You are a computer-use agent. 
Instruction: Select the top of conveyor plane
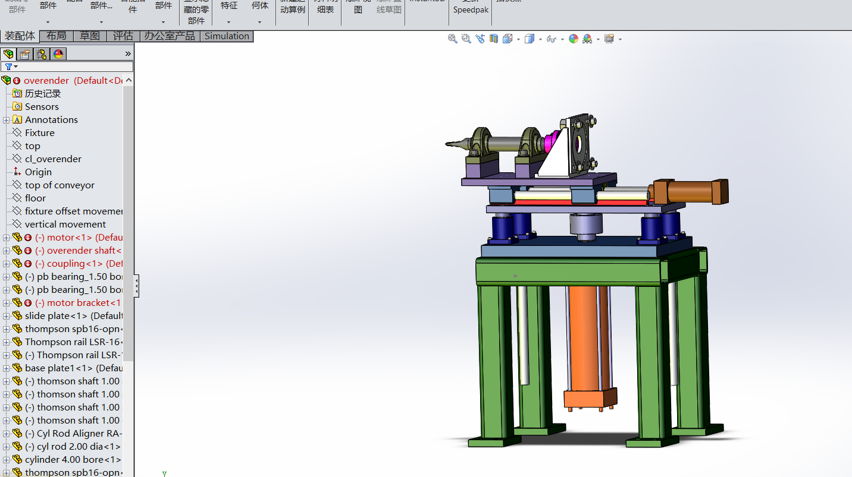tap(59, 185)
